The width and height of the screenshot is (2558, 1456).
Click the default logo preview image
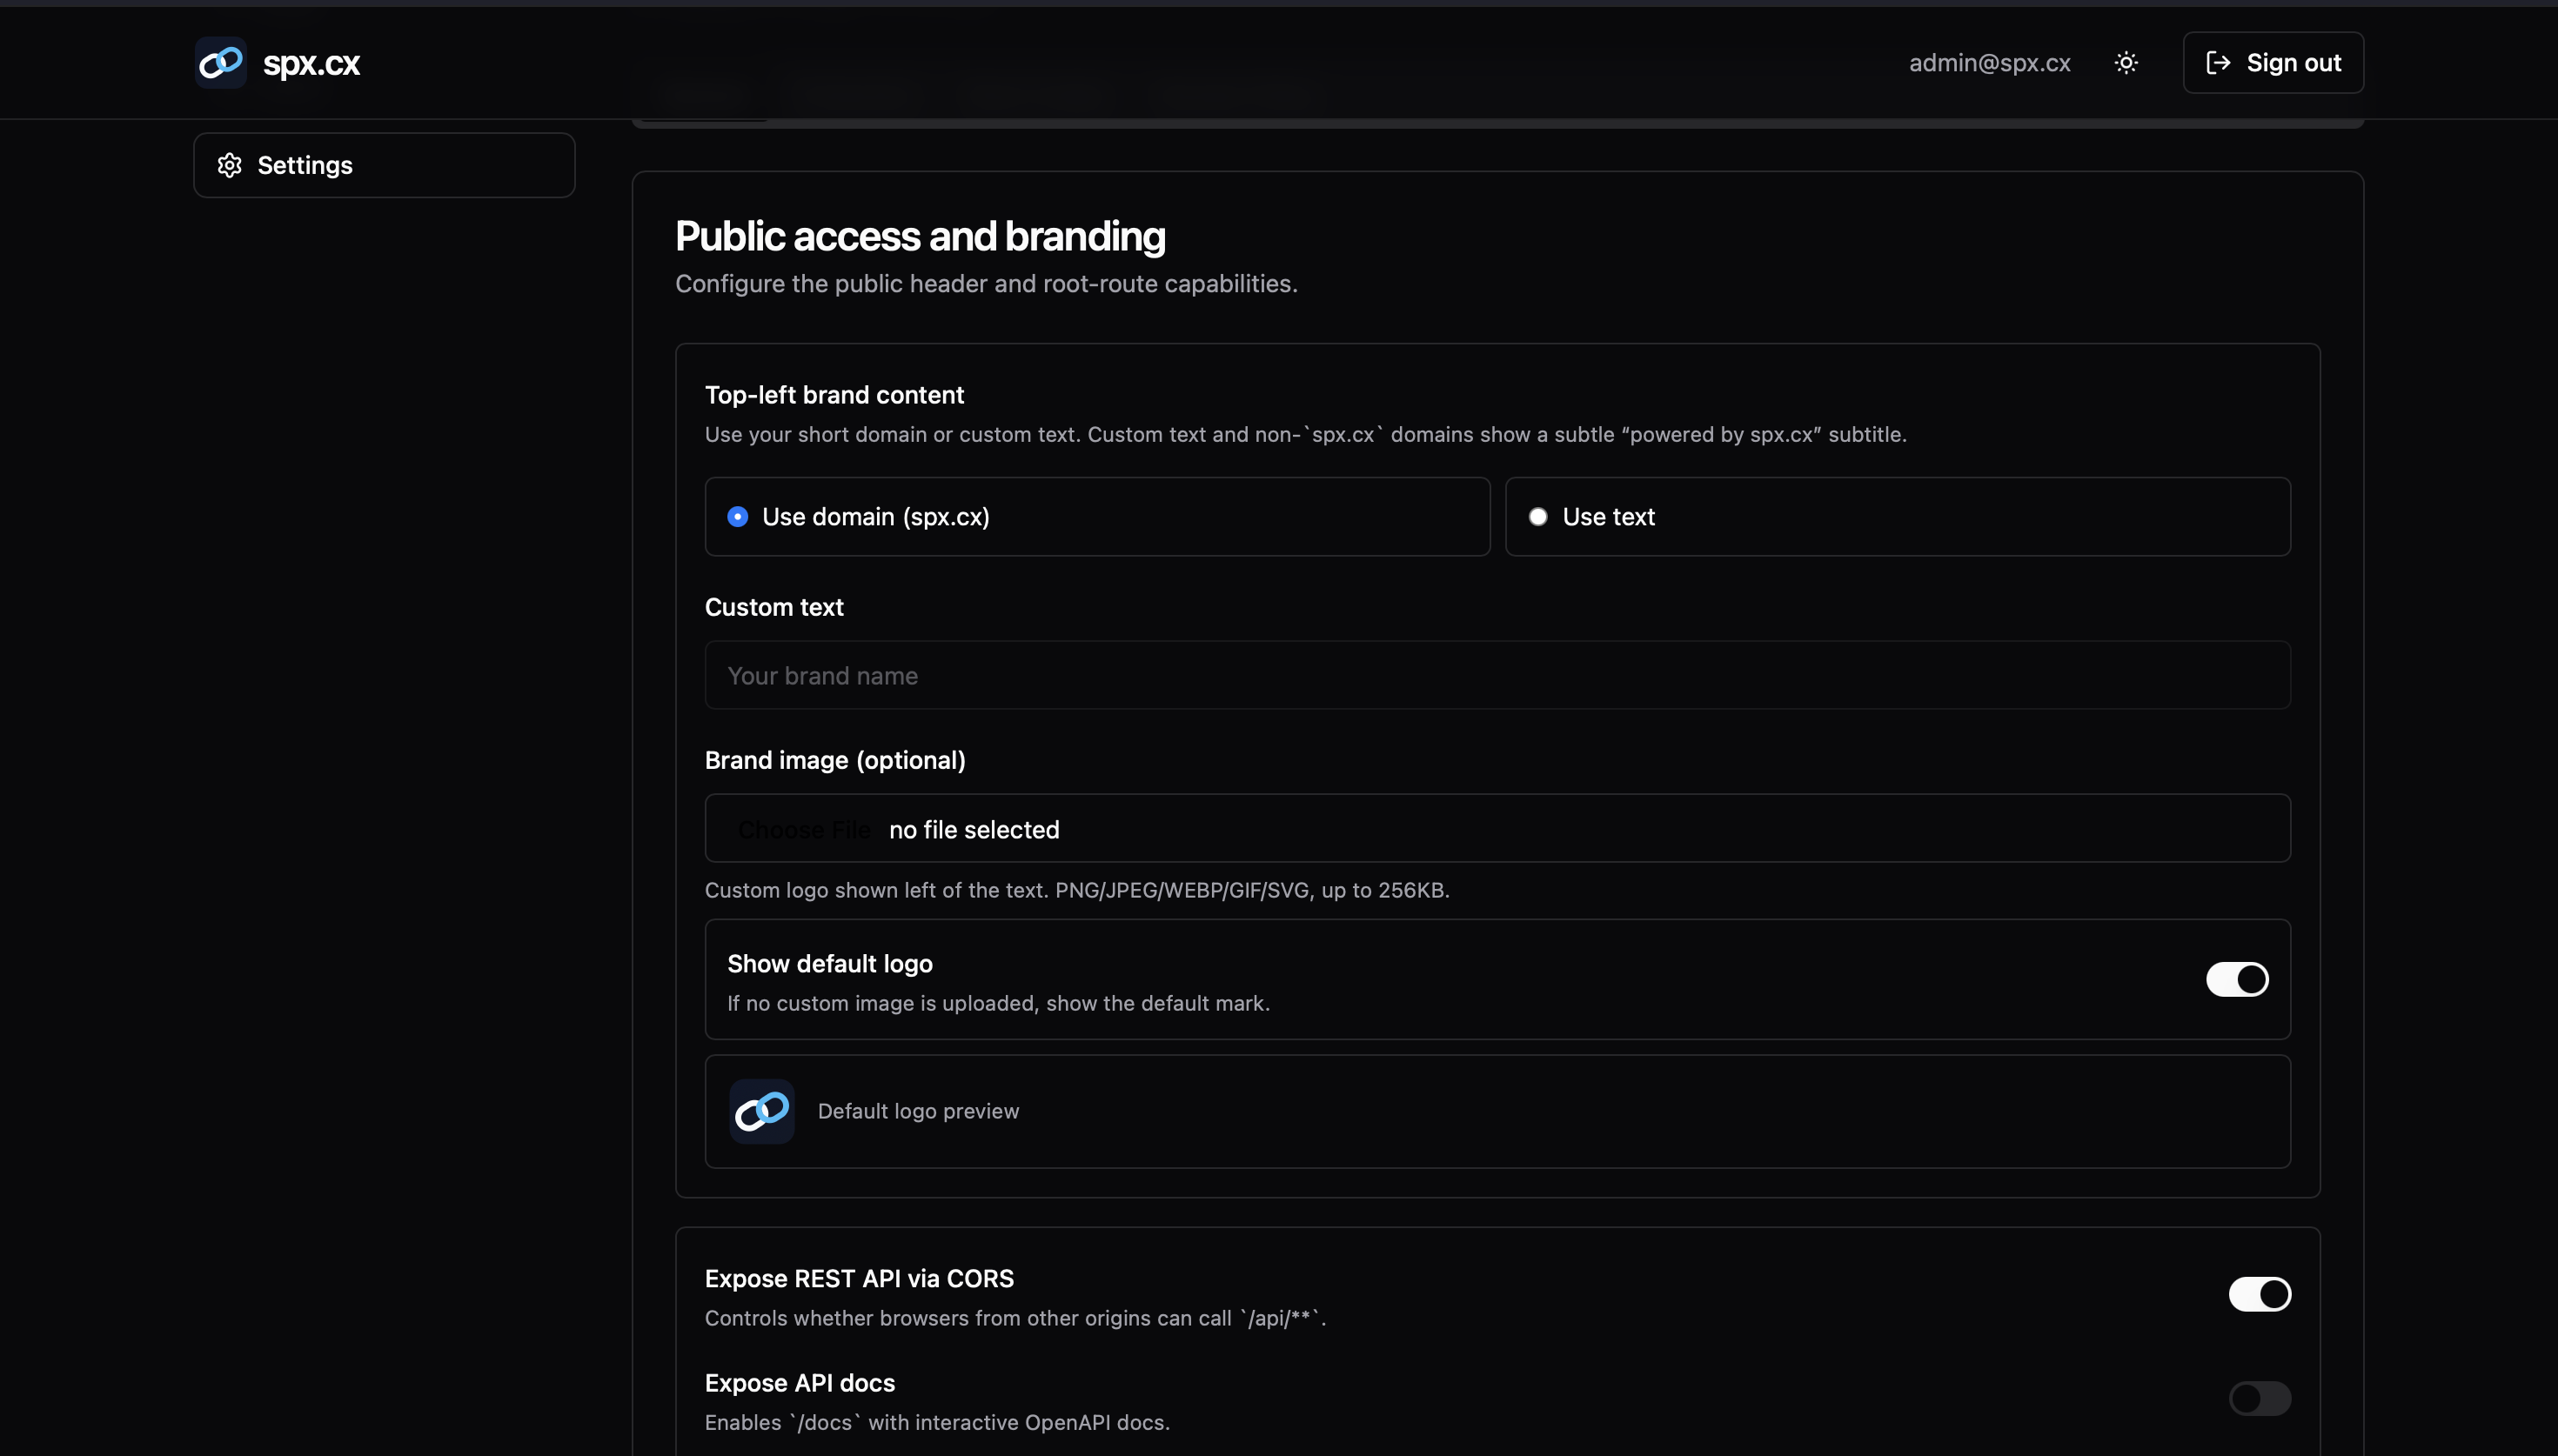pyautogui.click(x=762, y=1111)
